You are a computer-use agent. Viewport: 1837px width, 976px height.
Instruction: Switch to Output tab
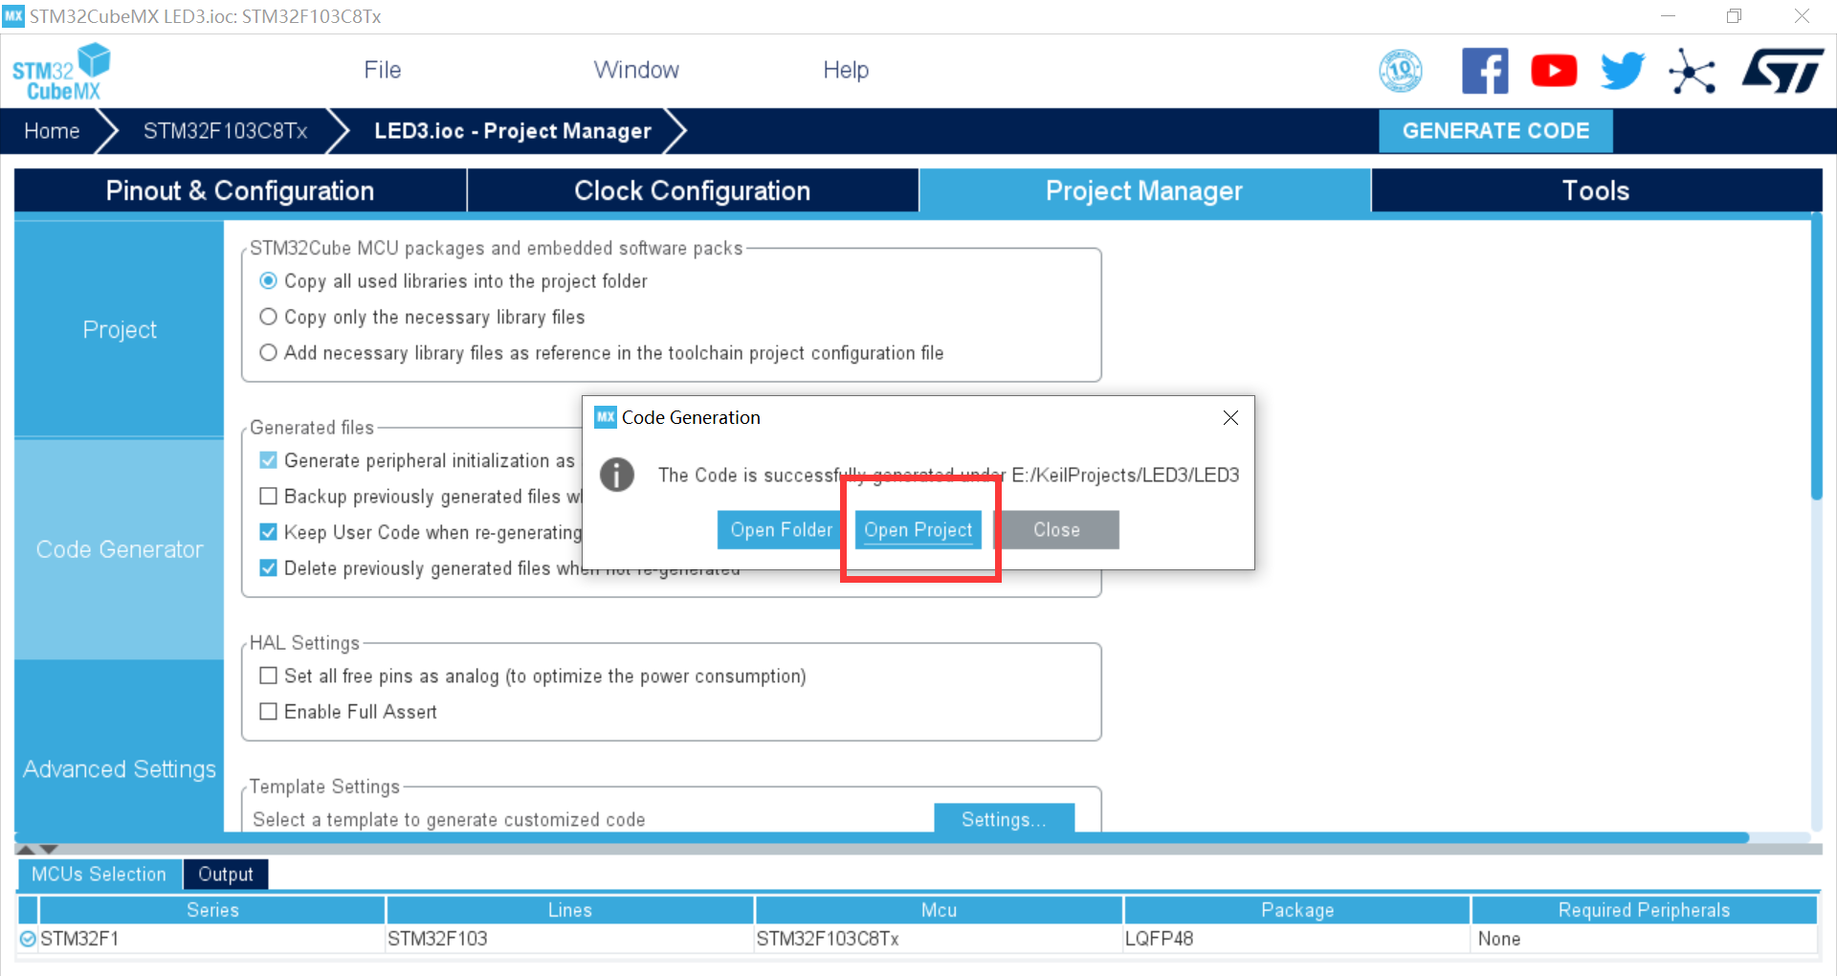[x=226, y=874]
